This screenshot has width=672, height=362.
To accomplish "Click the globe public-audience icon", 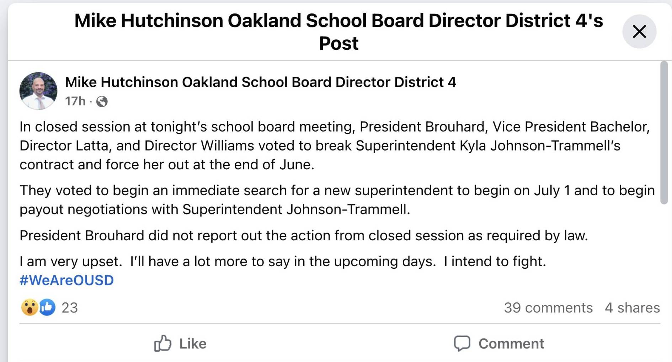I will coord(102,102).
